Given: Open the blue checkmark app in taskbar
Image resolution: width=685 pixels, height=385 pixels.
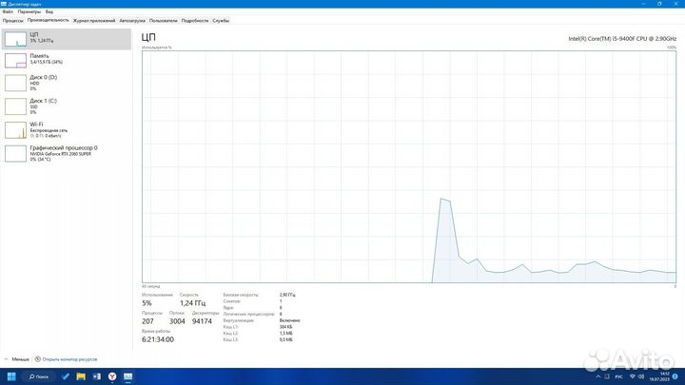Looking at the screenshot, I should click(65, 376).
